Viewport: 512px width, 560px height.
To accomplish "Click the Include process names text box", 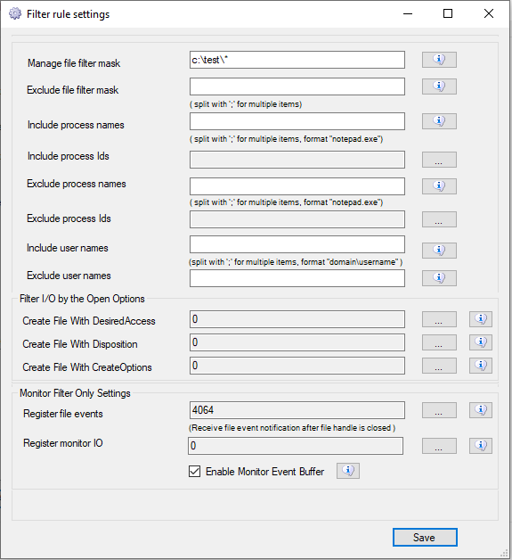I will tap(297, 121).
